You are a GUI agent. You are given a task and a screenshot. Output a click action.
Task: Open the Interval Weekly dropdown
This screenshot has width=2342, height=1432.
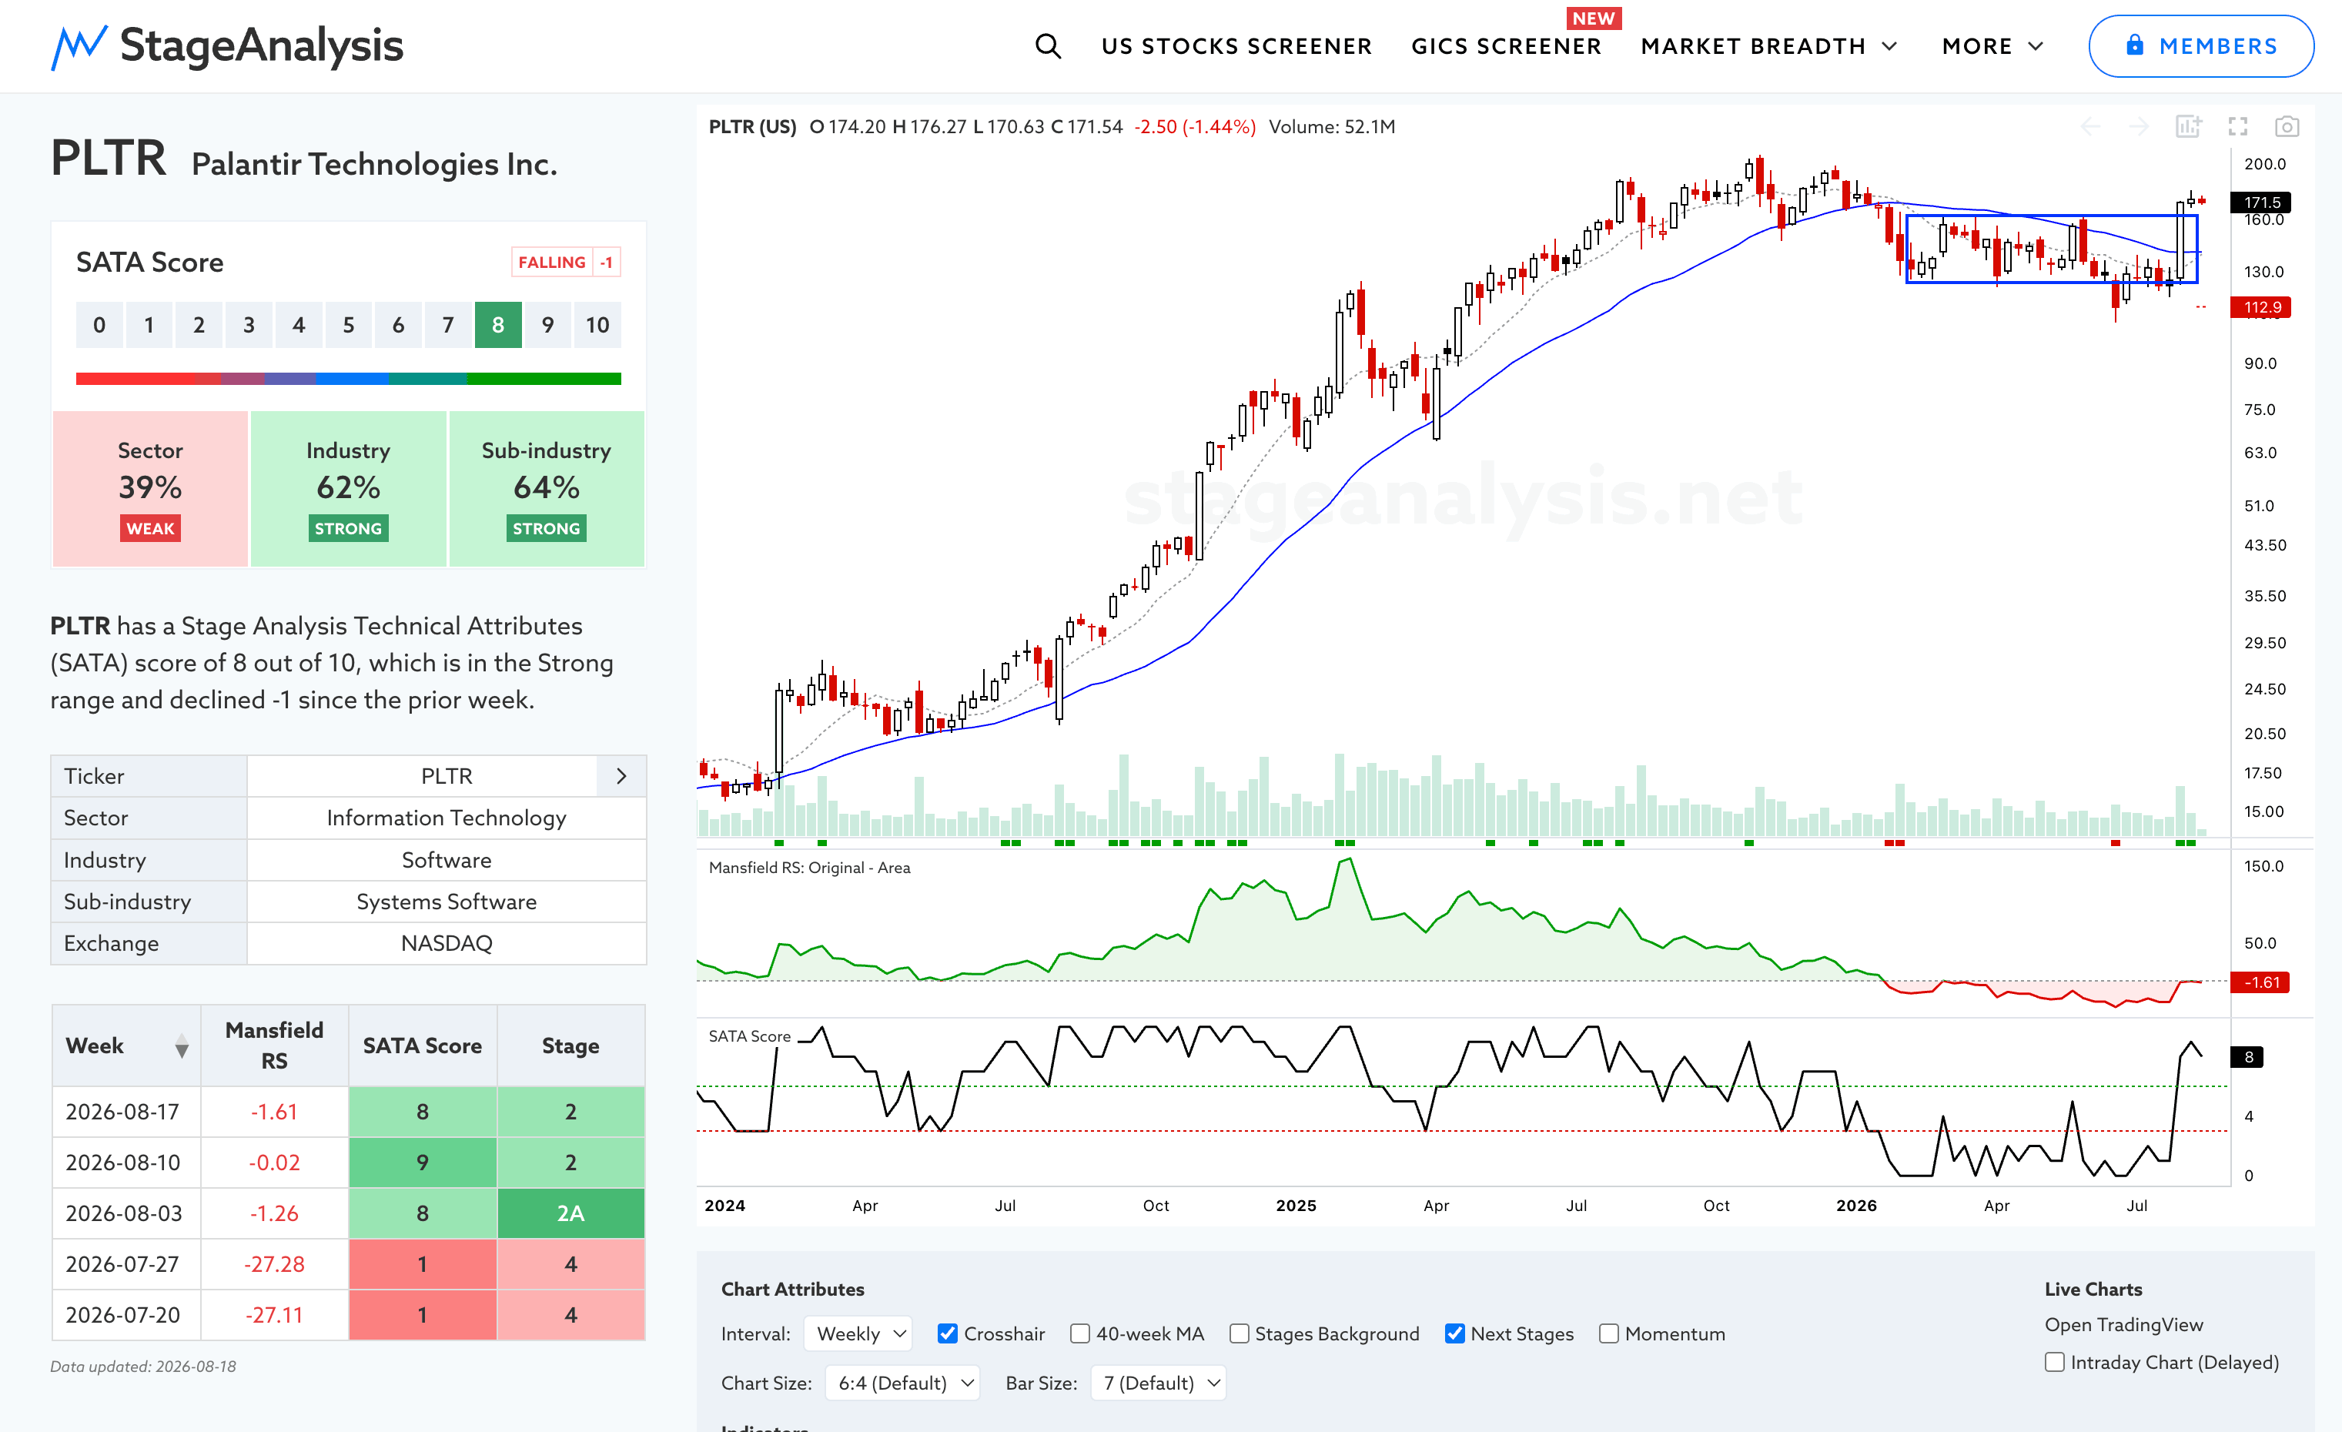(x=858, y=1333)
